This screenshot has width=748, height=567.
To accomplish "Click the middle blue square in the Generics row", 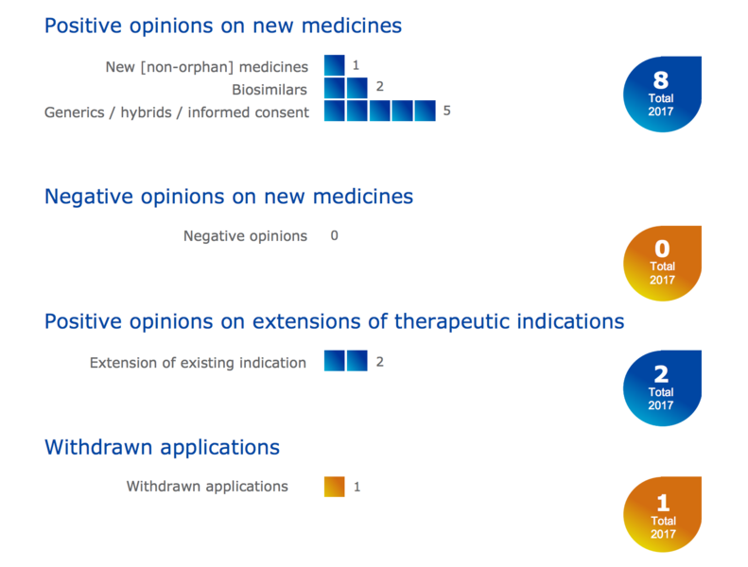I will pos(380,111).
